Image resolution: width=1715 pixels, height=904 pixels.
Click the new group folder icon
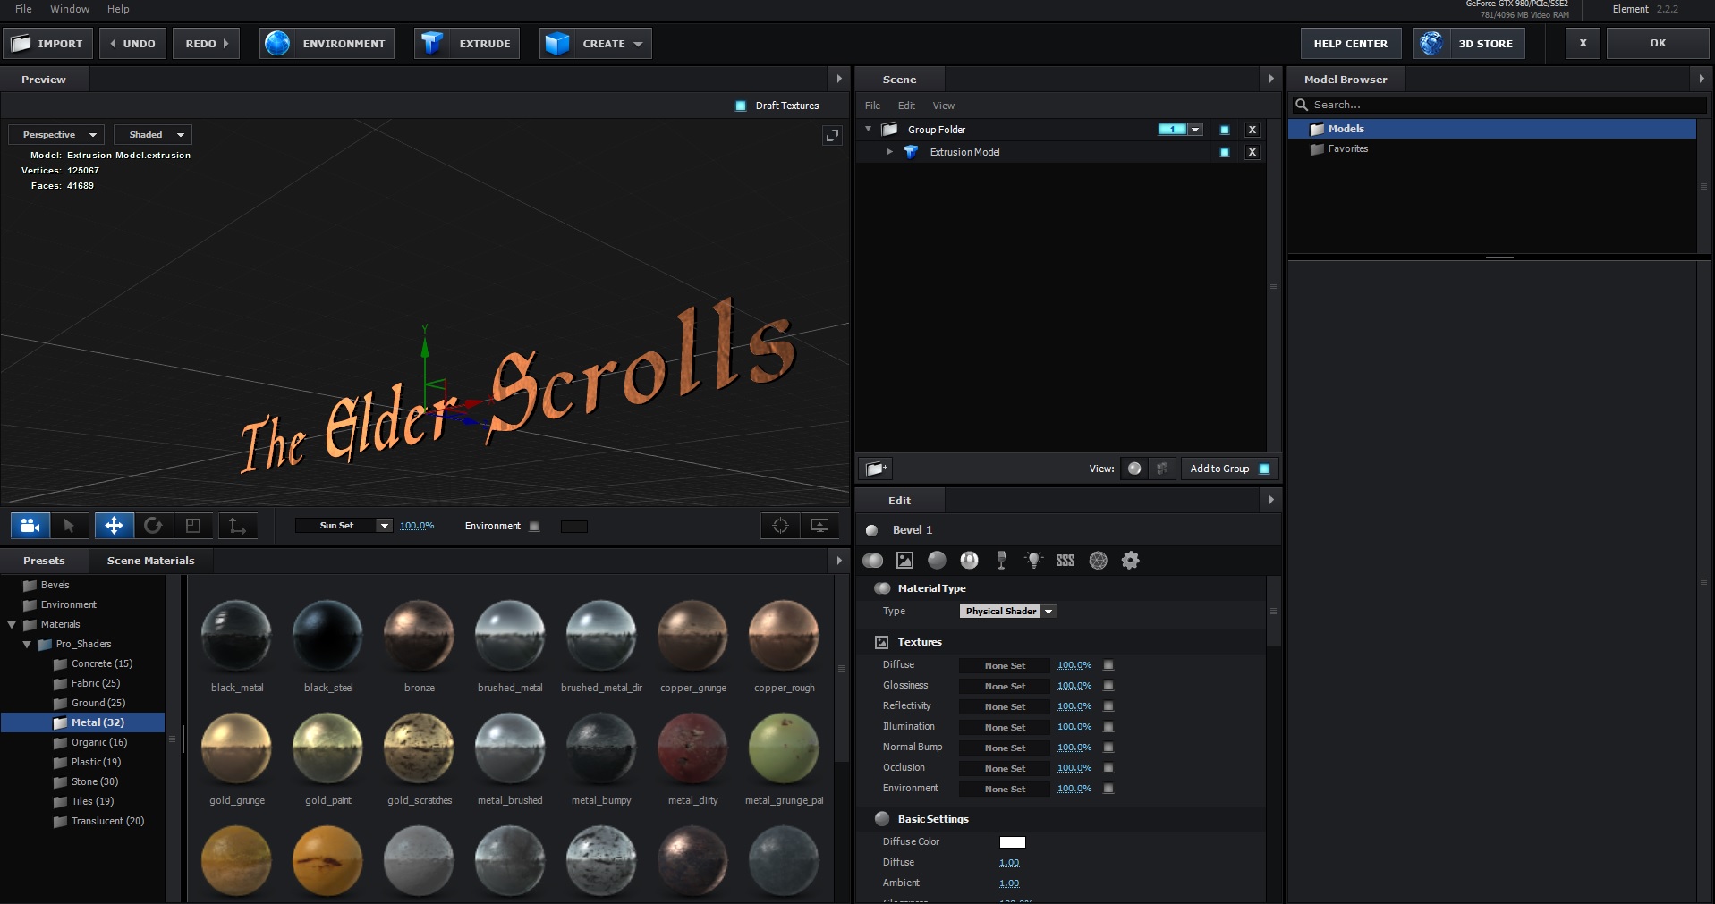(876, 469)
